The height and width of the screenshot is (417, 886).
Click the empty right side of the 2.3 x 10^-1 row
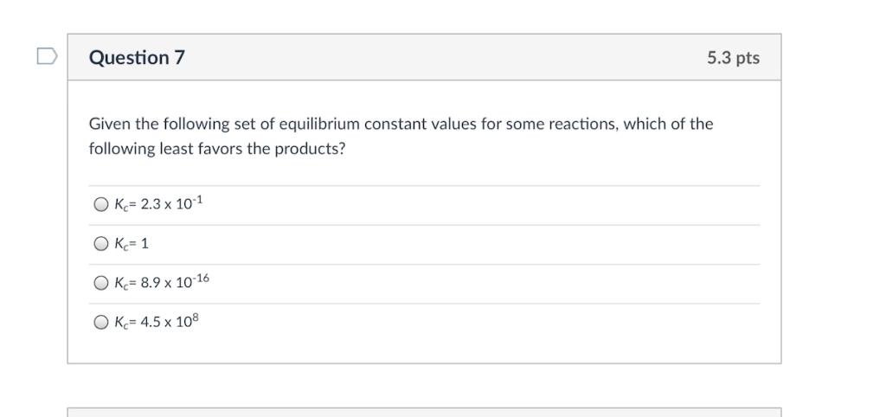[519, 205]
